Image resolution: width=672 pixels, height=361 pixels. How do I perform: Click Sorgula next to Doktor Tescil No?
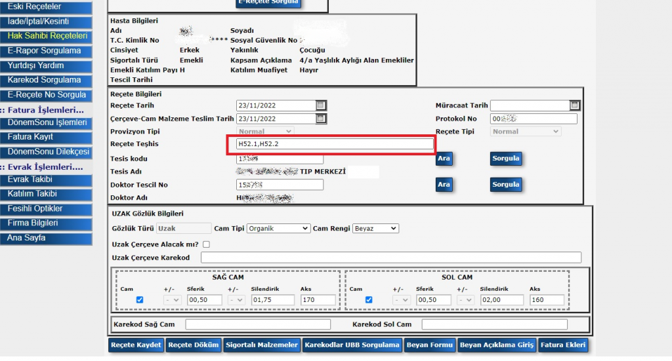tap(505, 185)
